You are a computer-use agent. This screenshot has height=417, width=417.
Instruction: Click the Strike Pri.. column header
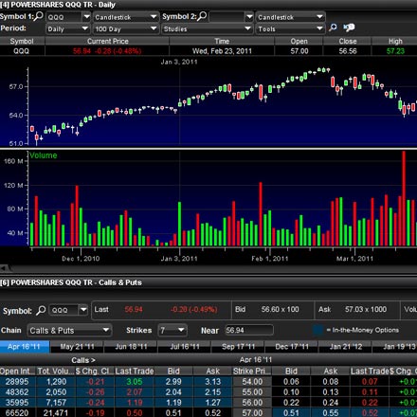click(252, 371)
